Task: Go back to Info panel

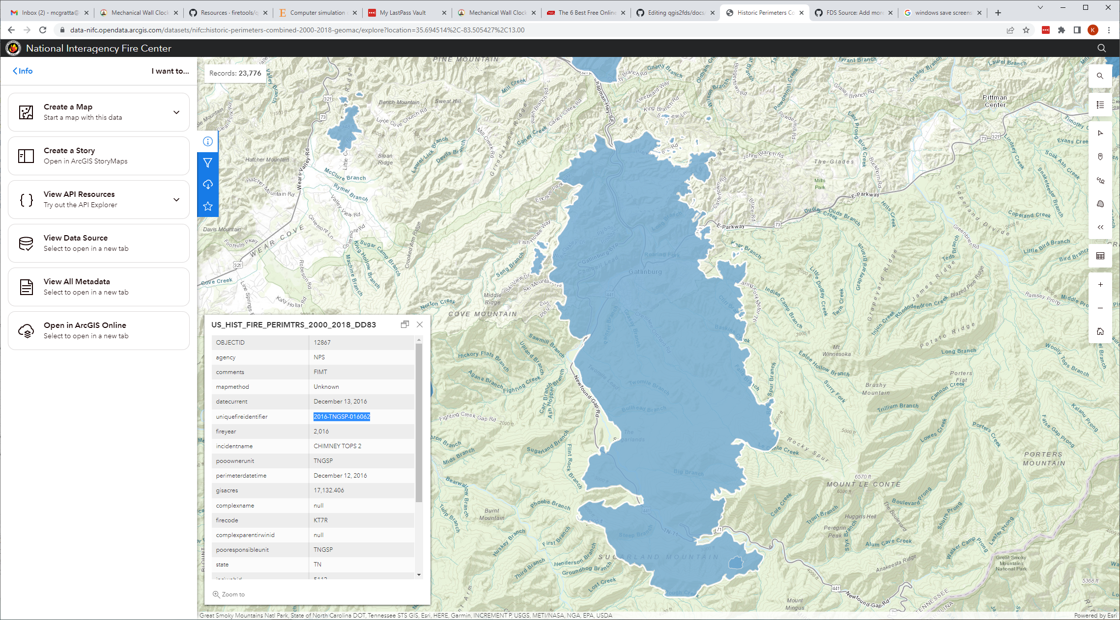Action: click(23, 71)
